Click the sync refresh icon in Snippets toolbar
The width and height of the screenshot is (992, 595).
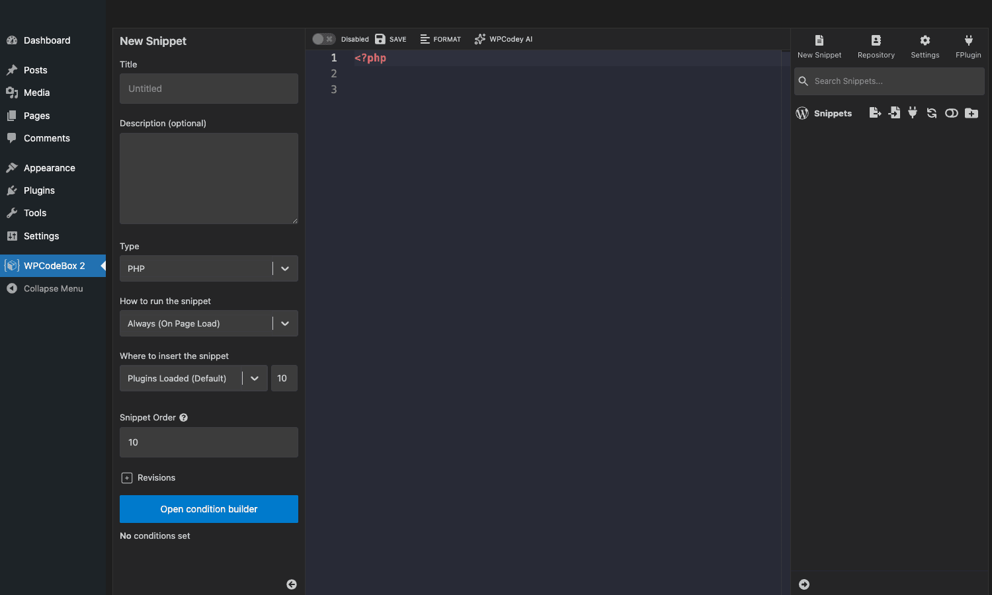(932, 113)
